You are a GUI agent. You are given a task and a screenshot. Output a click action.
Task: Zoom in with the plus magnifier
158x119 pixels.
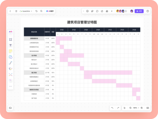click(142, 108)
